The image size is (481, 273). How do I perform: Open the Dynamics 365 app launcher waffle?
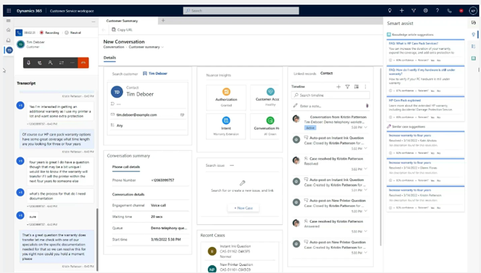coord(8,10)
